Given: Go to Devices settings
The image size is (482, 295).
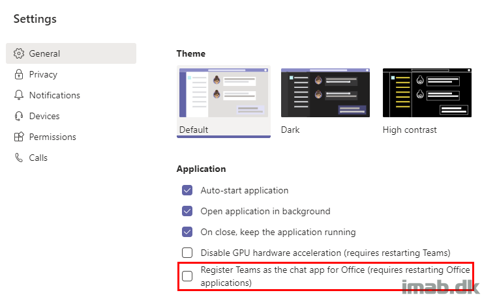Looking at the screenshot, I should 71,116.
